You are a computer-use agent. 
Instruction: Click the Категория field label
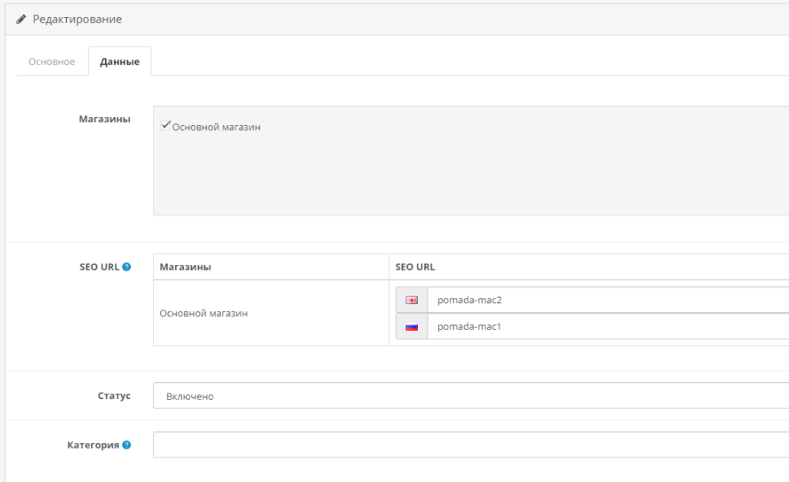(93, 445)
